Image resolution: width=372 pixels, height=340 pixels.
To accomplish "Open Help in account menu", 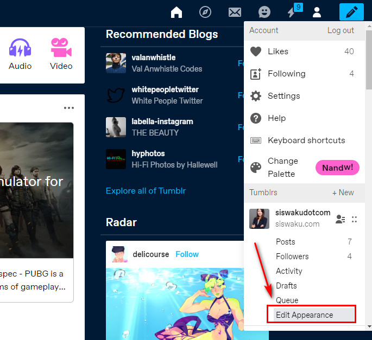I will pyautogui.click(x=304, y=118).
